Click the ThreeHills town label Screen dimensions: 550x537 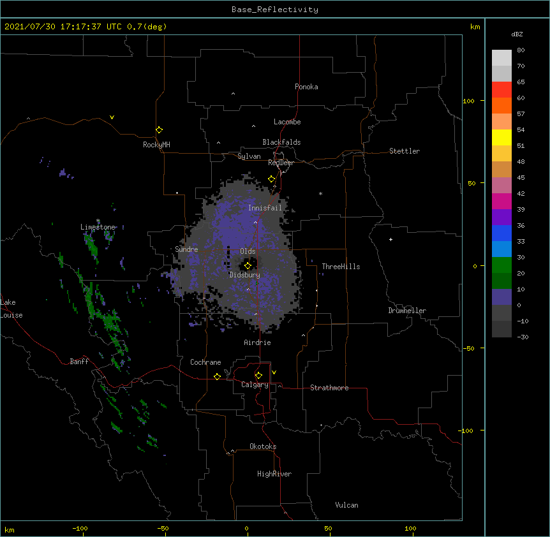(x=341, y=267)
